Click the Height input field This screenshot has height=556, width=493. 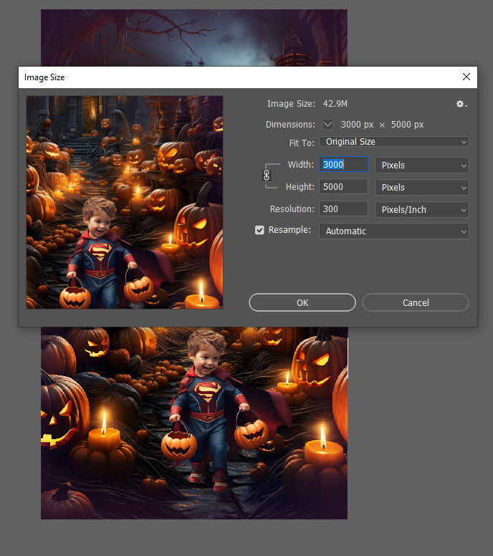(x=344, y=187)
